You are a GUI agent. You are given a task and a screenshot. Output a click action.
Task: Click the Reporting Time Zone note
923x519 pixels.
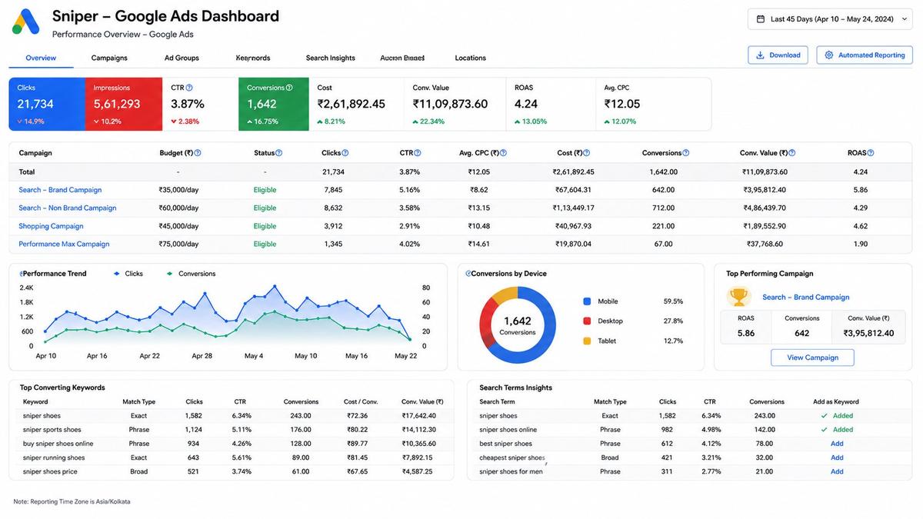tap(72, 501)
